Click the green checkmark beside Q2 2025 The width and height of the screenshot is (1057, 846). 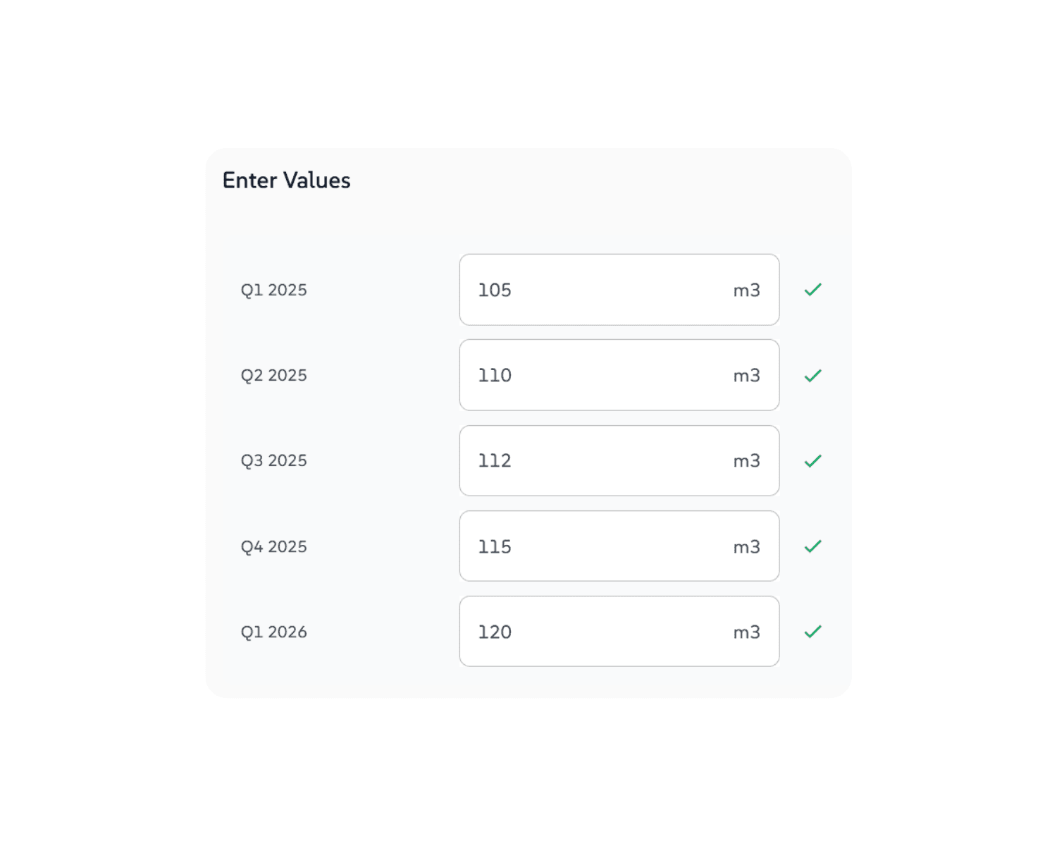pyautogui.click(x=813, y=376)
